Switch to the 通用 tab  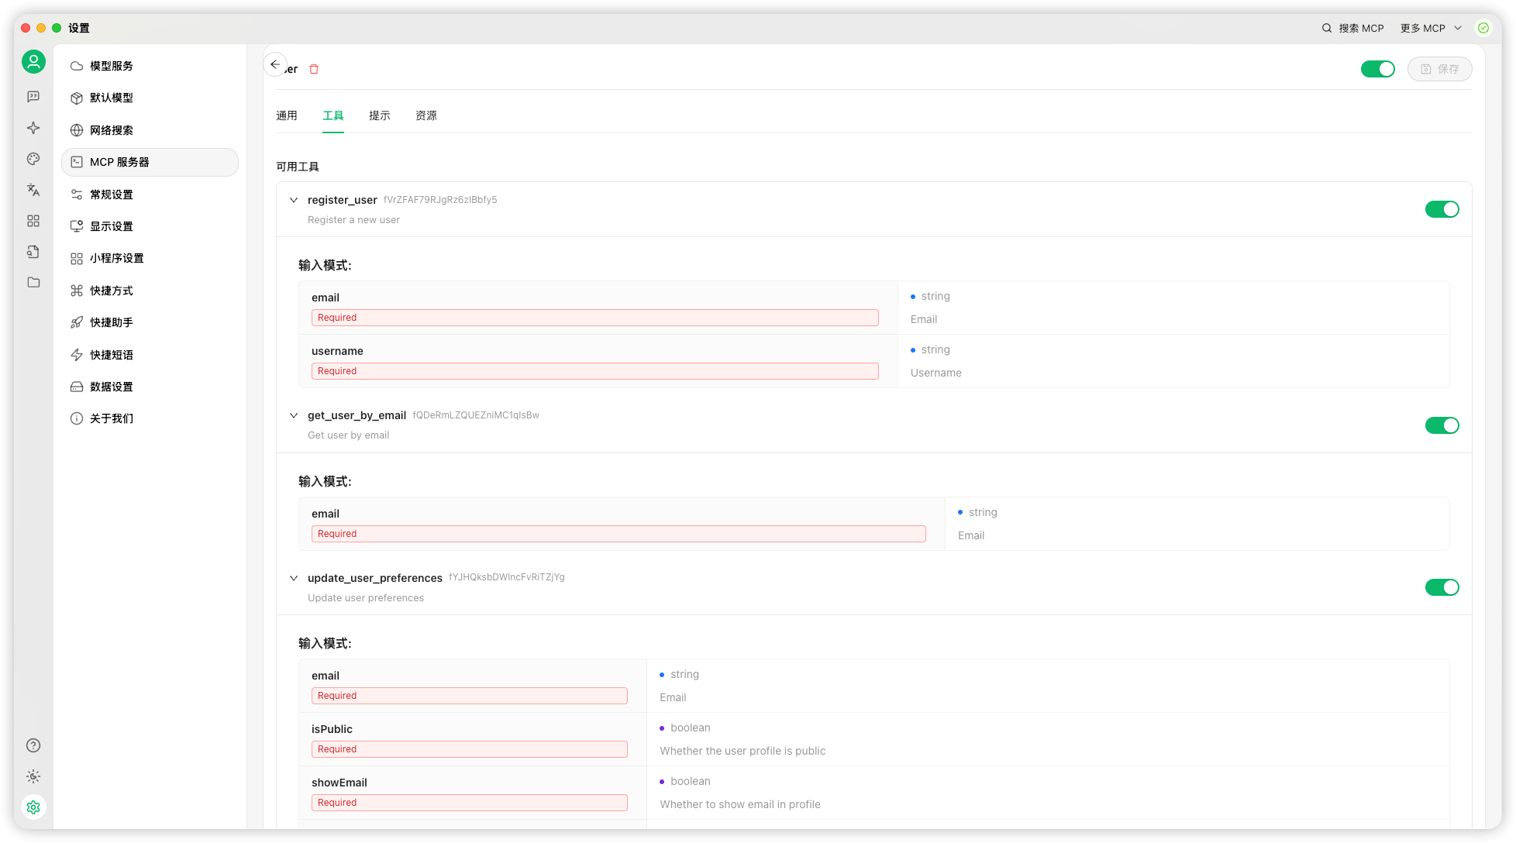(x=287, y=115)
